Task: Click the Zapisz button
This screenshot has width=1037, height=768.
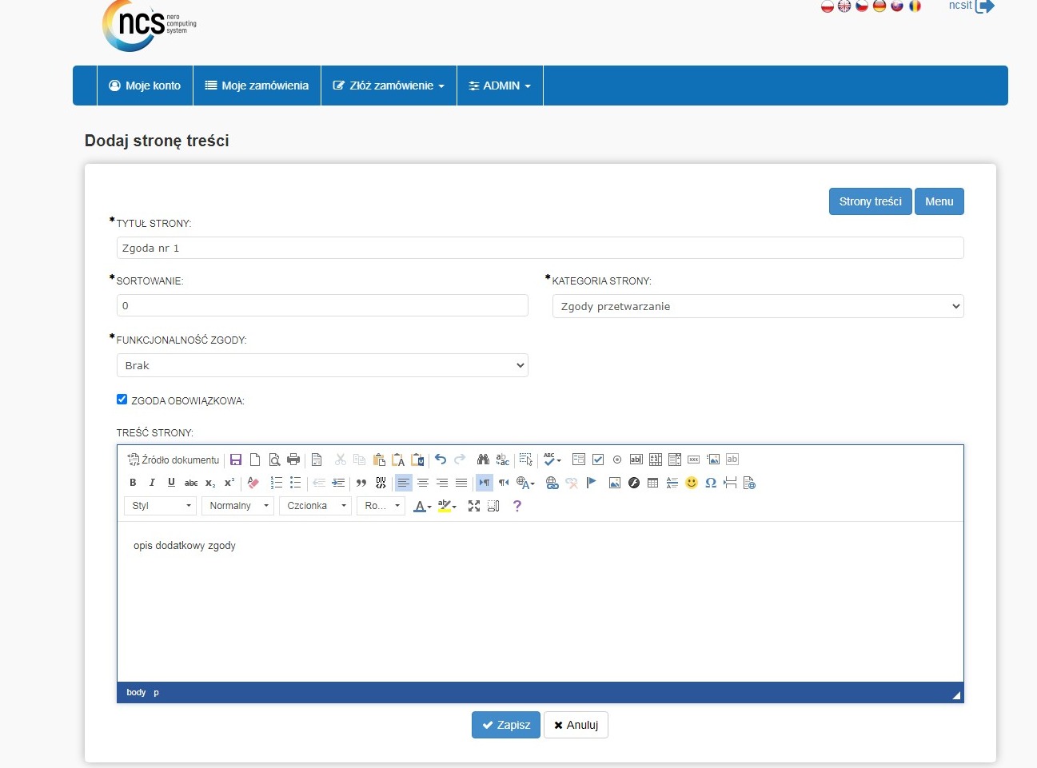Action: [505, 725]
